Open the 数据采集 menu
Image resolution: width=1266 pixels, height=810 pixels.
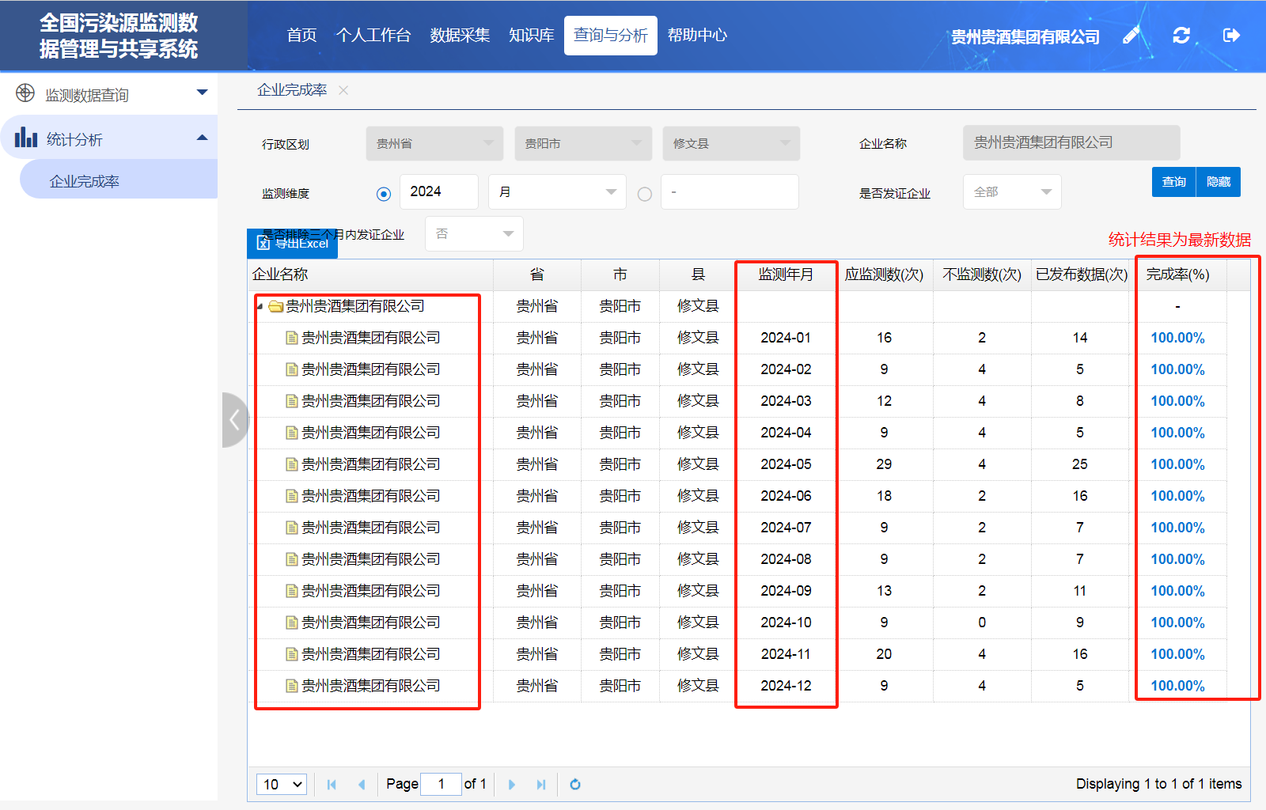460,36
